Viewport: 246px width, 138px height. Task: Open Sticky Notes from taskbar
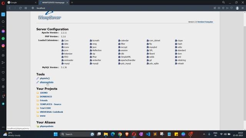click(176, 134)
